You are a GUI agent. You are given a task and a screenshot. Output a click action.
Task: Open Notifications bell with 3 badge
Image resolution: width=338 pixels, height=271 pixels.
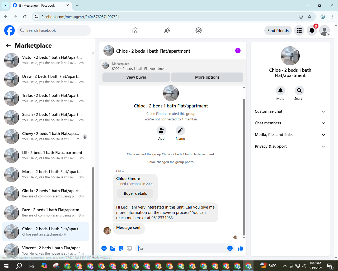312,30
